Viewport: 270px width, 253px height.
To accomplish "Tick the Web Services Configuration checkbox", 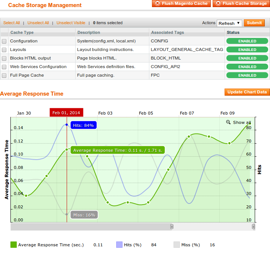I will [x=4, y=67].
